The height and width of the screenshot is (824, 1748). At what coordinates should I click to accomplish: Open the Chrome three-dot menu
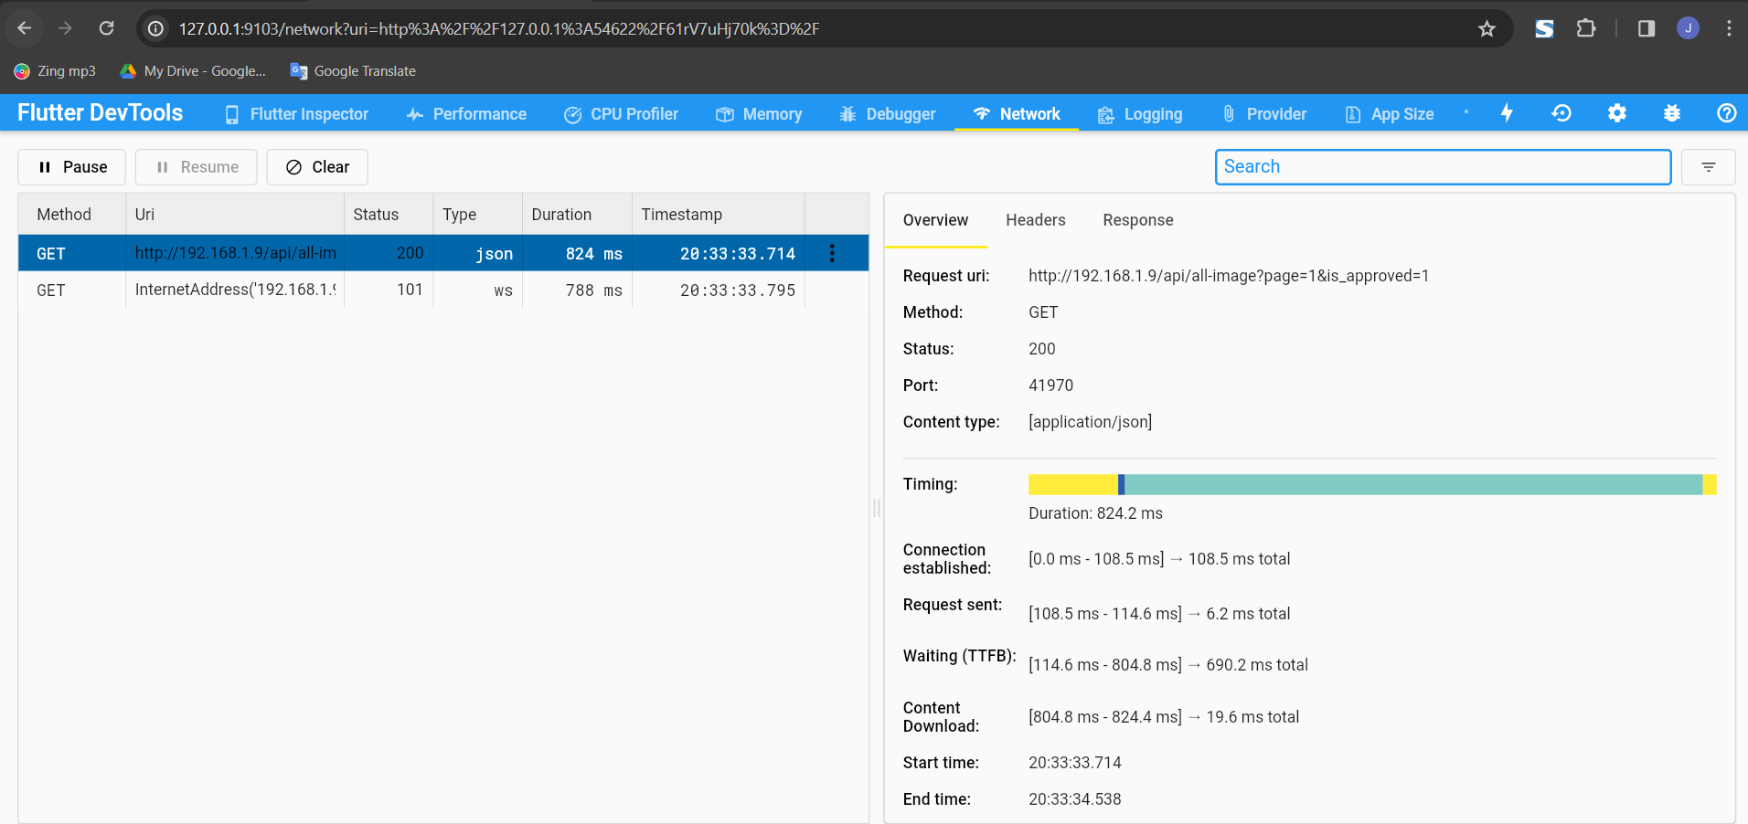click(1728, 29)
